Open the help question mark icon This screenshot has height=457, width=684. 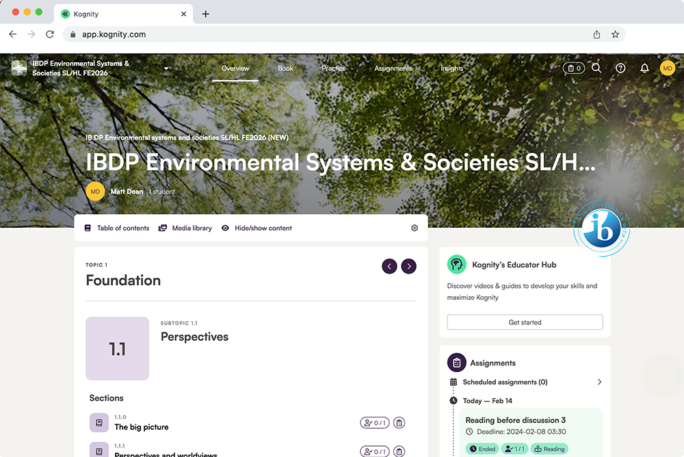[620, 68]
